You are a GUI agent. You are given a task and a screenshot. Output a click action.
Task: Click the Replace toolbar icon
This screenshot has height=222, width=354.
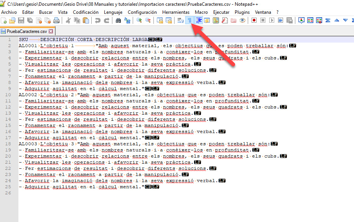pos(127,21)
